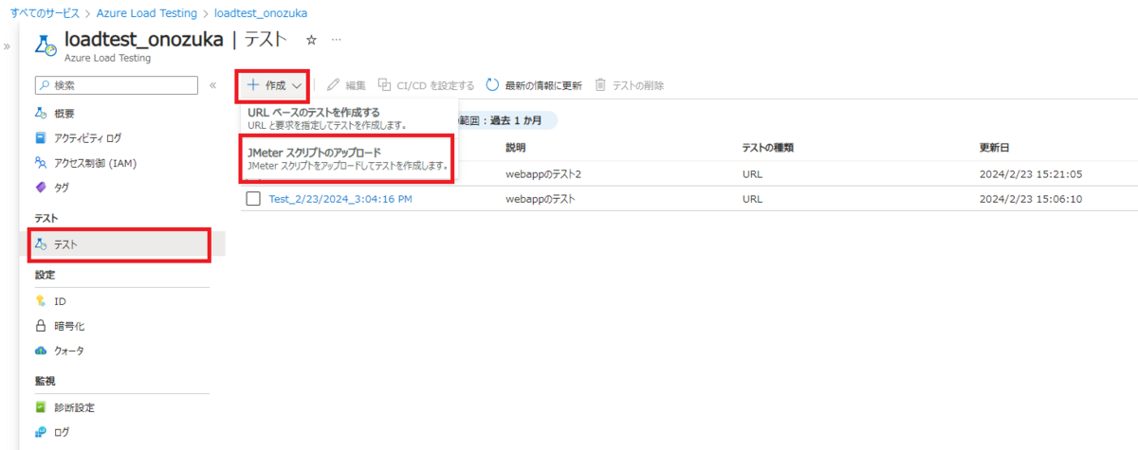Click the 診断設定 green icon
Image resolution: width=1138 pixels, height=450 pixels.
coord(41,407)
